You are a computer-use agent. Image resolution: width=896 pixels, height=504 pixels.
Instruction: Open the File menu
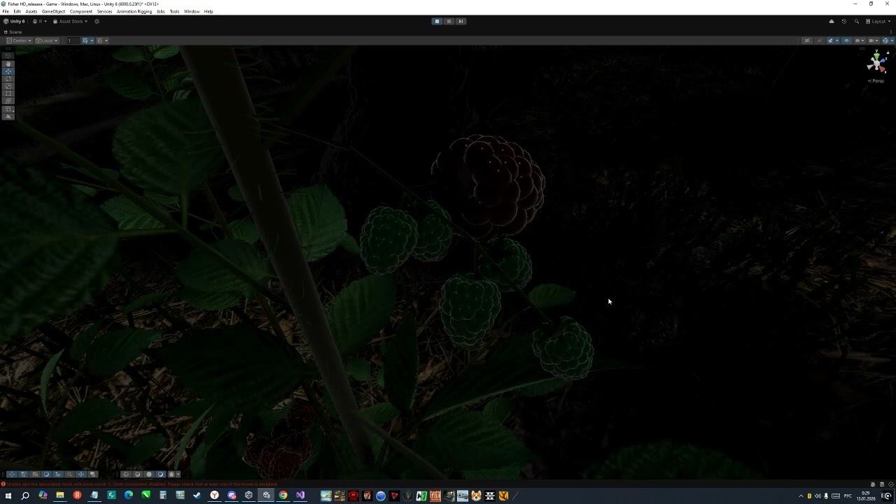pyautogui.click(x=6, y=11)
